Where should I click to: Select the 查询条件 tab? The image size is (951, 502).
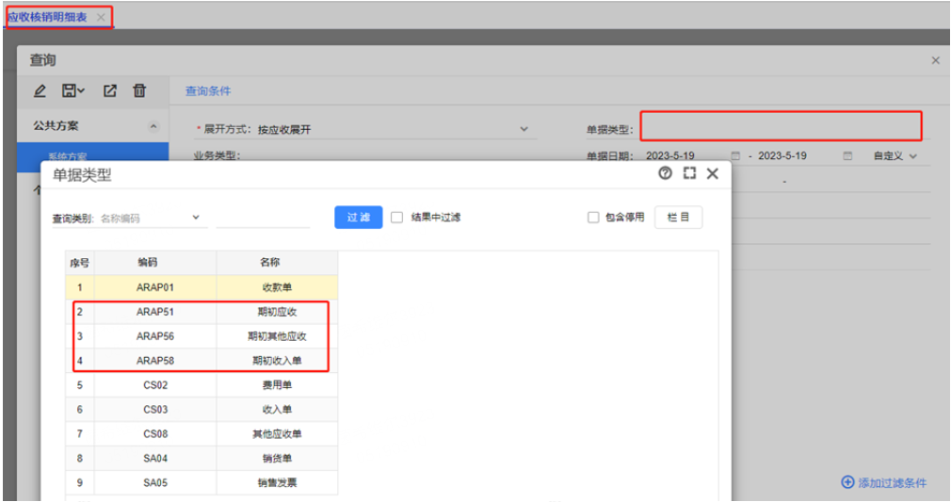click(x=208, y=91)
